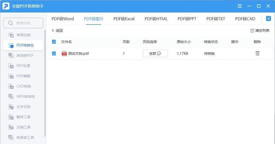This screenshot has height=144, width=275.
Task: Open 转语音工具 in the sidebar
Action: tap(23, 138)
